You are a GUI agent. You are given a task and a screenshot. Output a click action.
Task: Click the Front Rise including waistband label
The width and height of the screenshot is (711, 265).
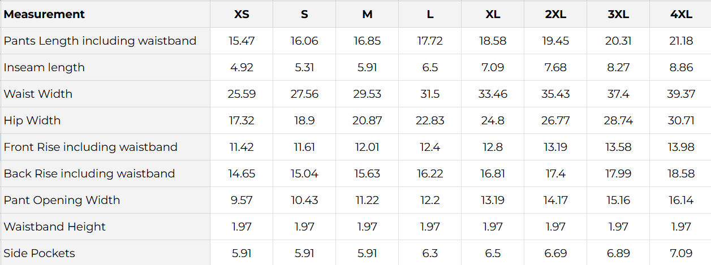pos(91,147)
